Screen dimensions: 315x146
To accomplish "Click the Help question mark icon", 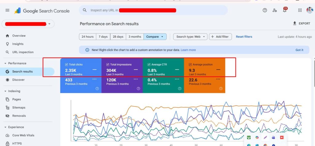I will [x=265, y=10].
